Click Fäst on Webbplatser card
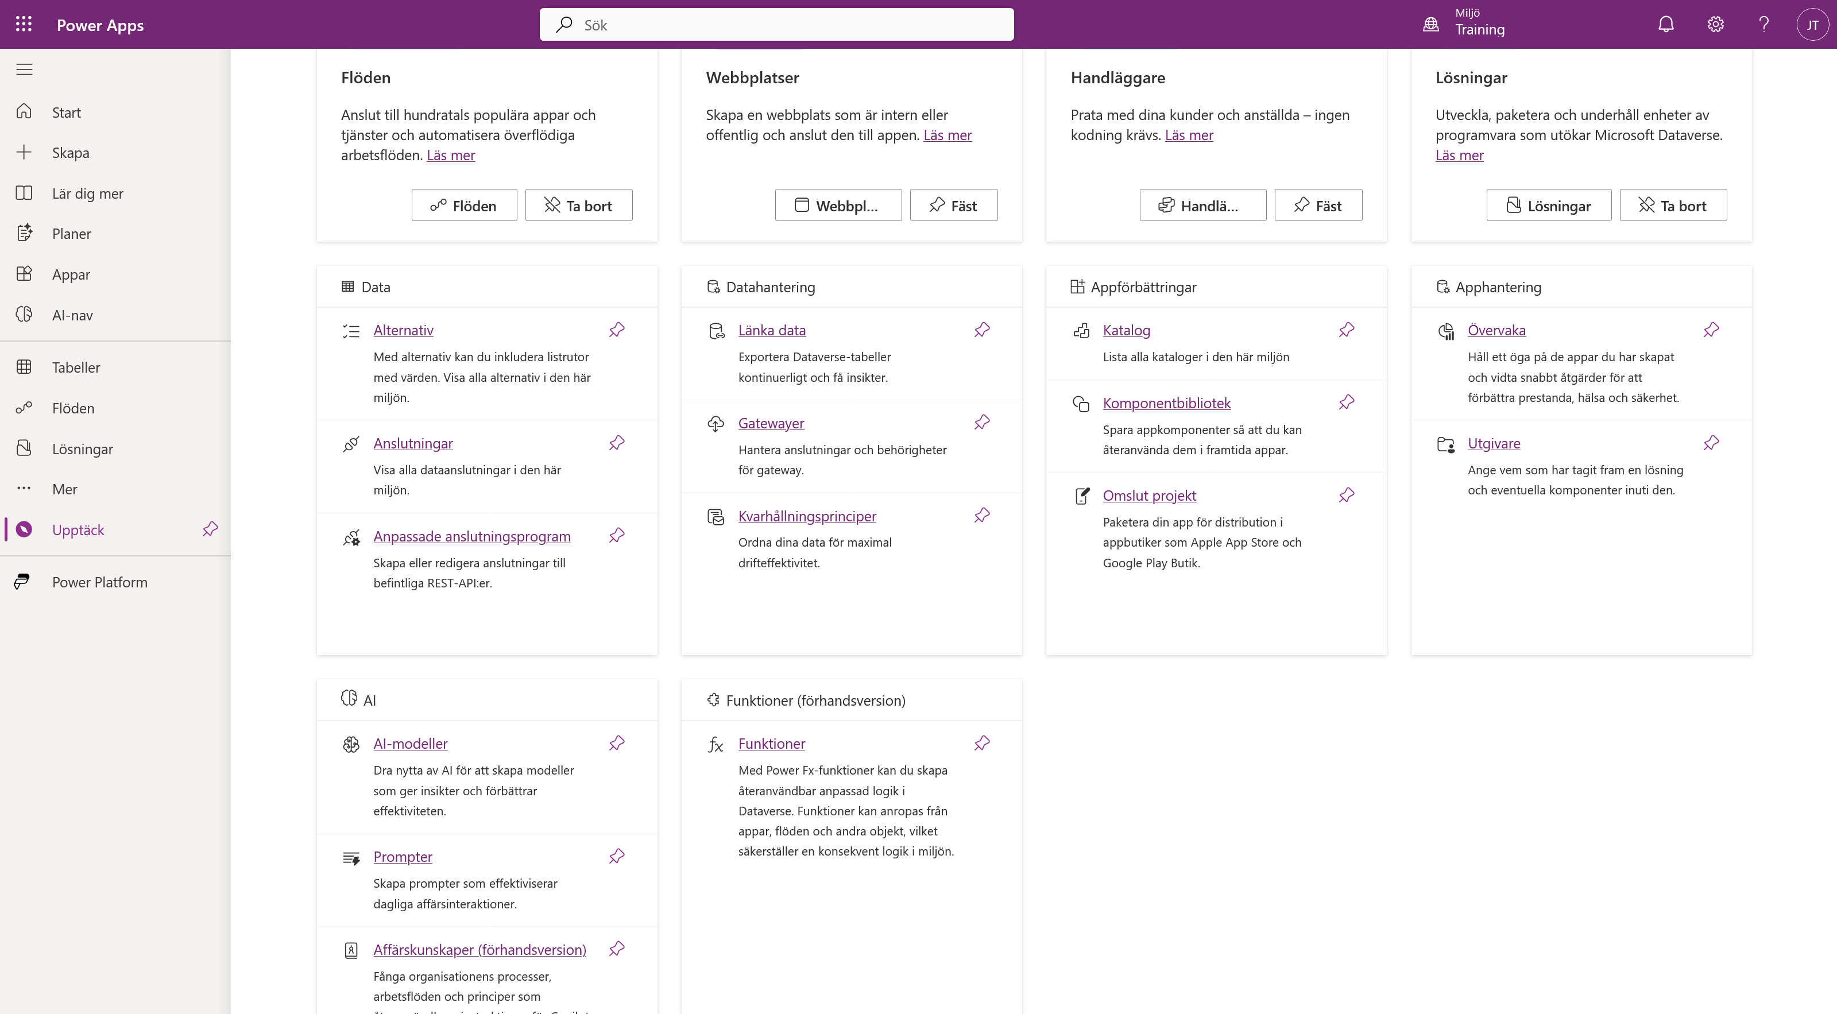Image resolution: width=1837 pixels, height=1014 pixels. tap(953, 206)
